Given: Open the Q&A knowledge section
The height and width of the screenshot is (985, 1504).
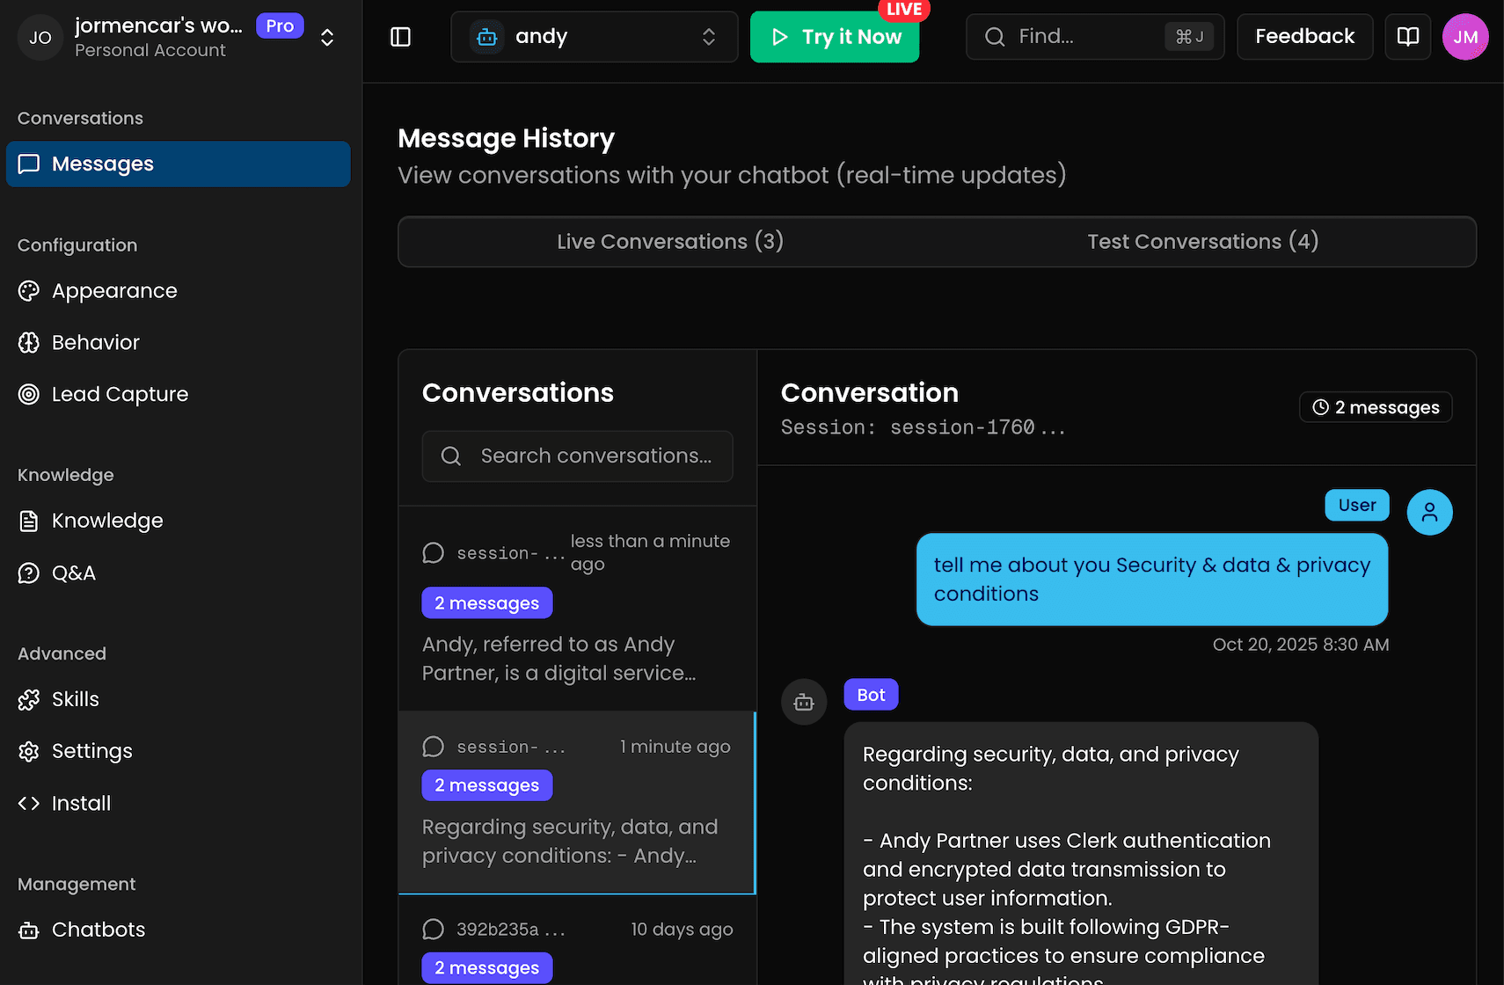Looking at the screenshot, I should [73, 573].
